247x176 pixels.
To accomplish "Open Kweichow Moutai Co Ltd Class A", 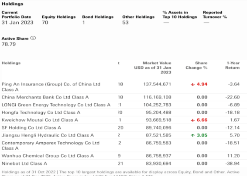I will pyautogui.click(x=40, y=120).
